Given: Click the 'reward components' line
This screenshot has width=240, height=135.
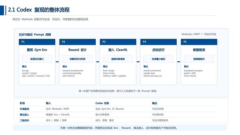Looking at the screenshot, I should [73, 71].
